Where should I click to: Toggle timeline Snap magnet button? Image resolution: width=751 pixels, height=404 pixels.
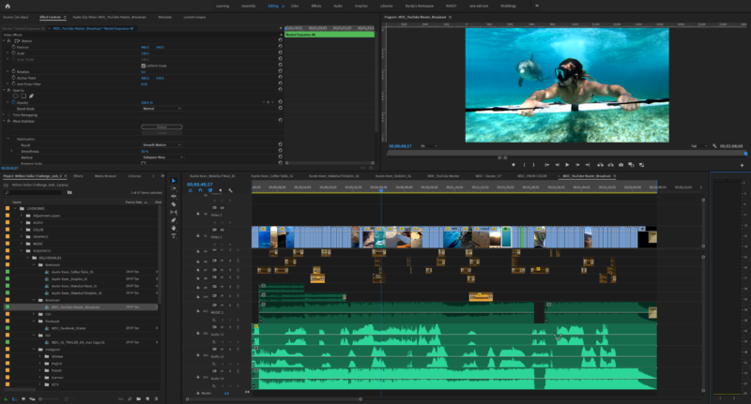click(200, 190)
